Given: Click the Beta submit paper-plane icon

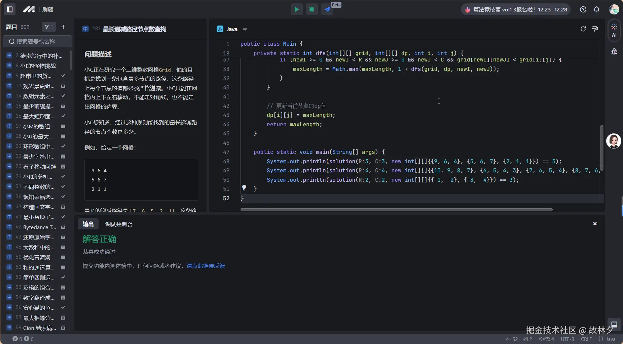Looking at the screenshot, I should pyautogui.click(x=327, y=9).
